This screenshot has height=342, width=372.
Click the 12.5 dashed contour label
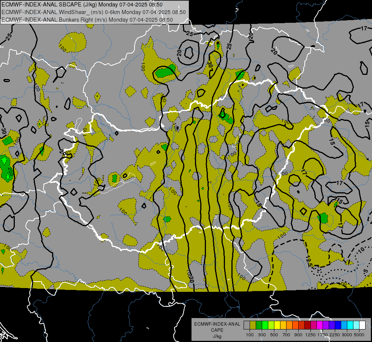(x=309, y=261)
